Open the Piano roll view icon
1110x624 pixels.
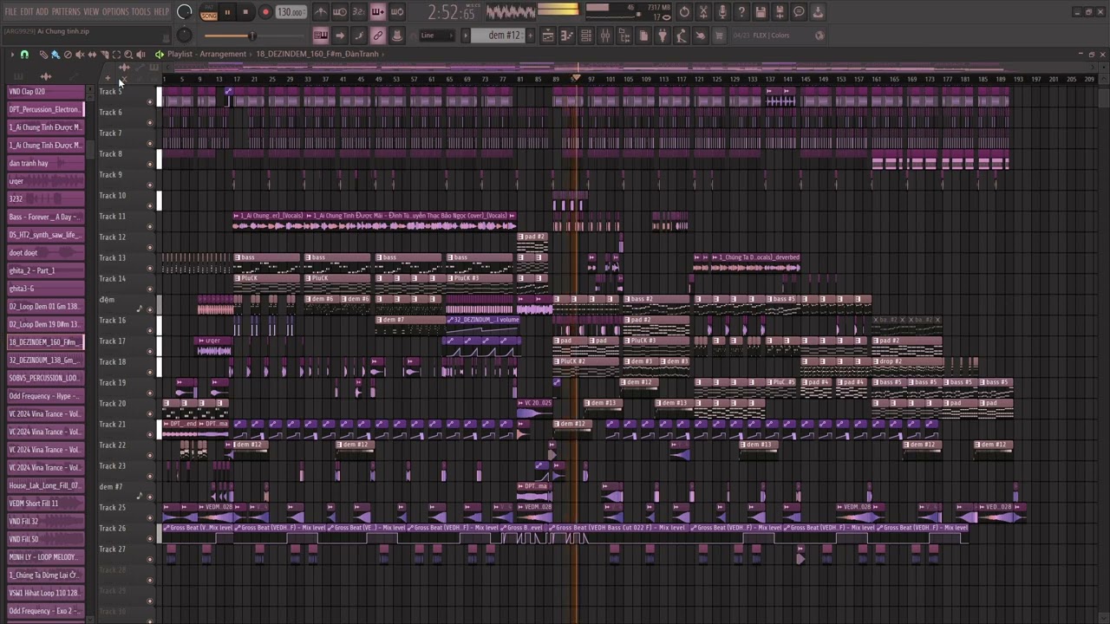tap(567, 36)
